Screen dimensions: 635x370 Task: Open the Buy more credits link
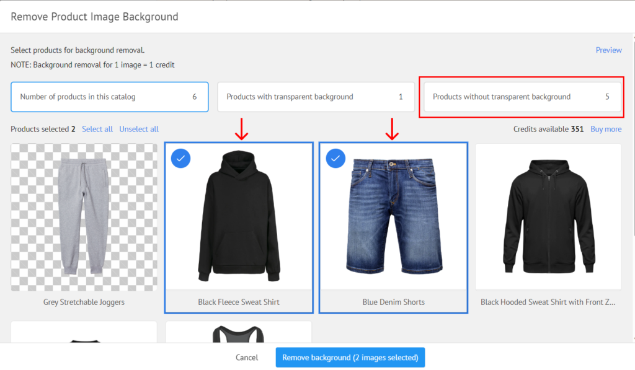point(605,129)
